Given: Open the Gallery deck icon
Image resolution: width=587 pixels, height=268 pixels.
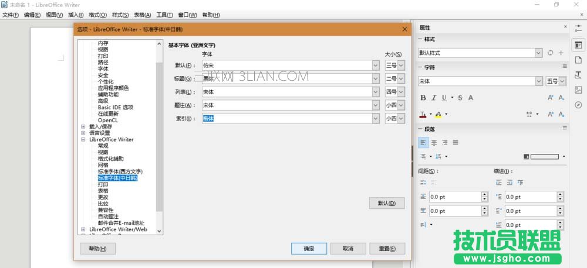Looking at the screenshot, I should coord(578,90).
